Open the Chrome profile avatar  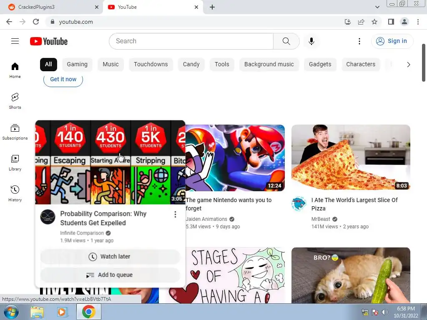click(x=404, y=22)
